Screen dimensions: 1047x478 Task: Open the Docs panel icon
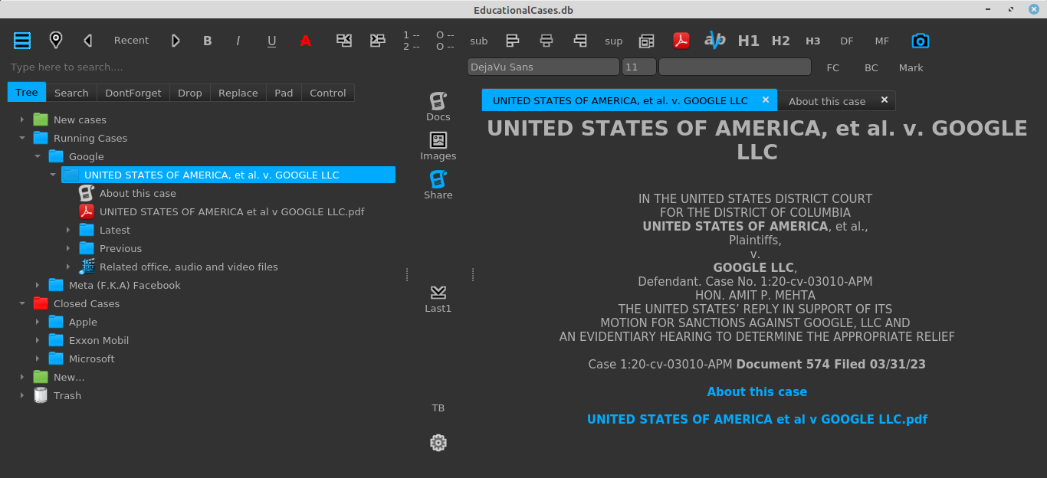438,100
